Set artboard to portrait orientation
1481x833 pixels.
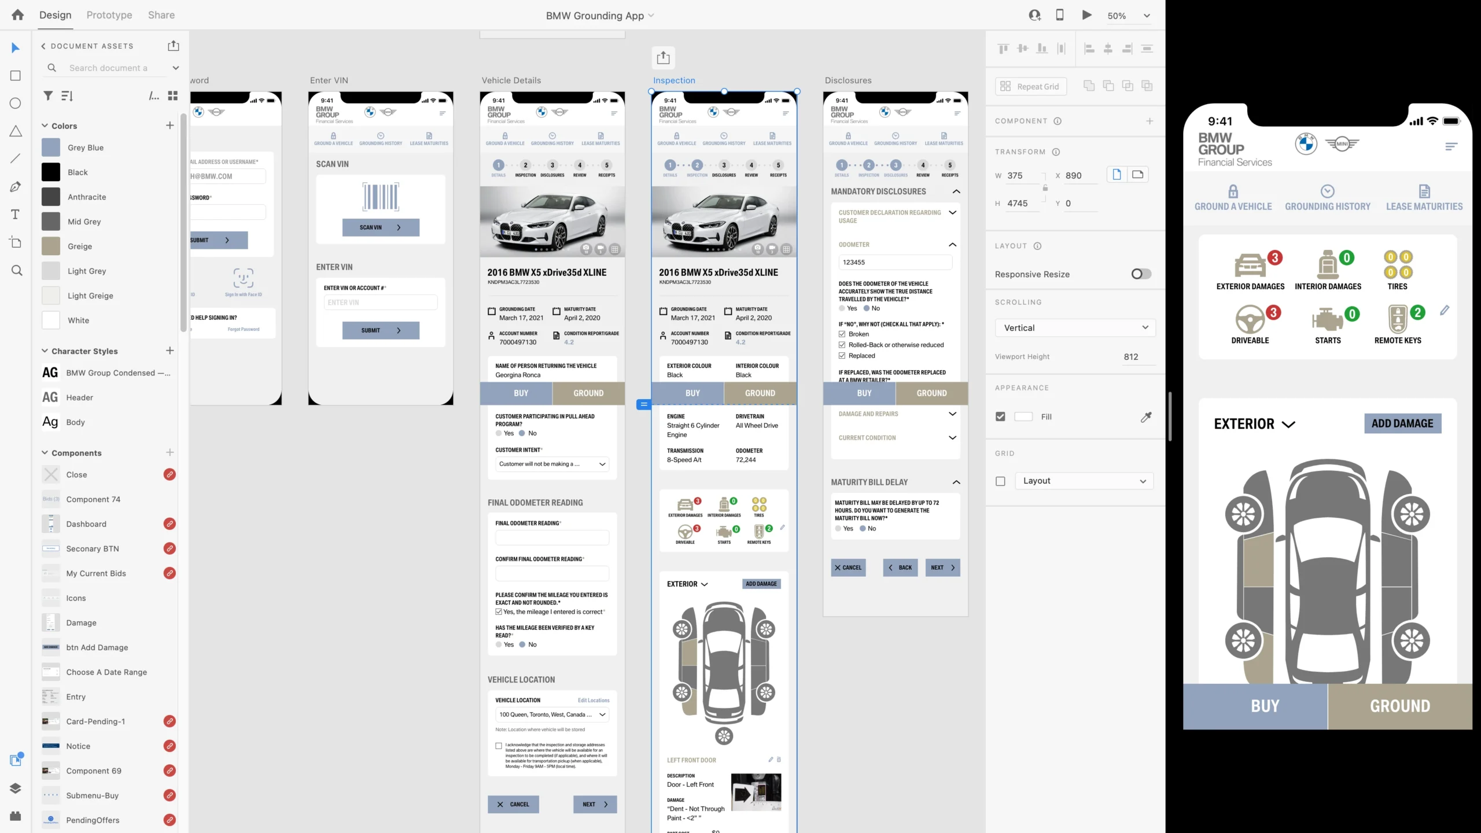coord(1117,174)
